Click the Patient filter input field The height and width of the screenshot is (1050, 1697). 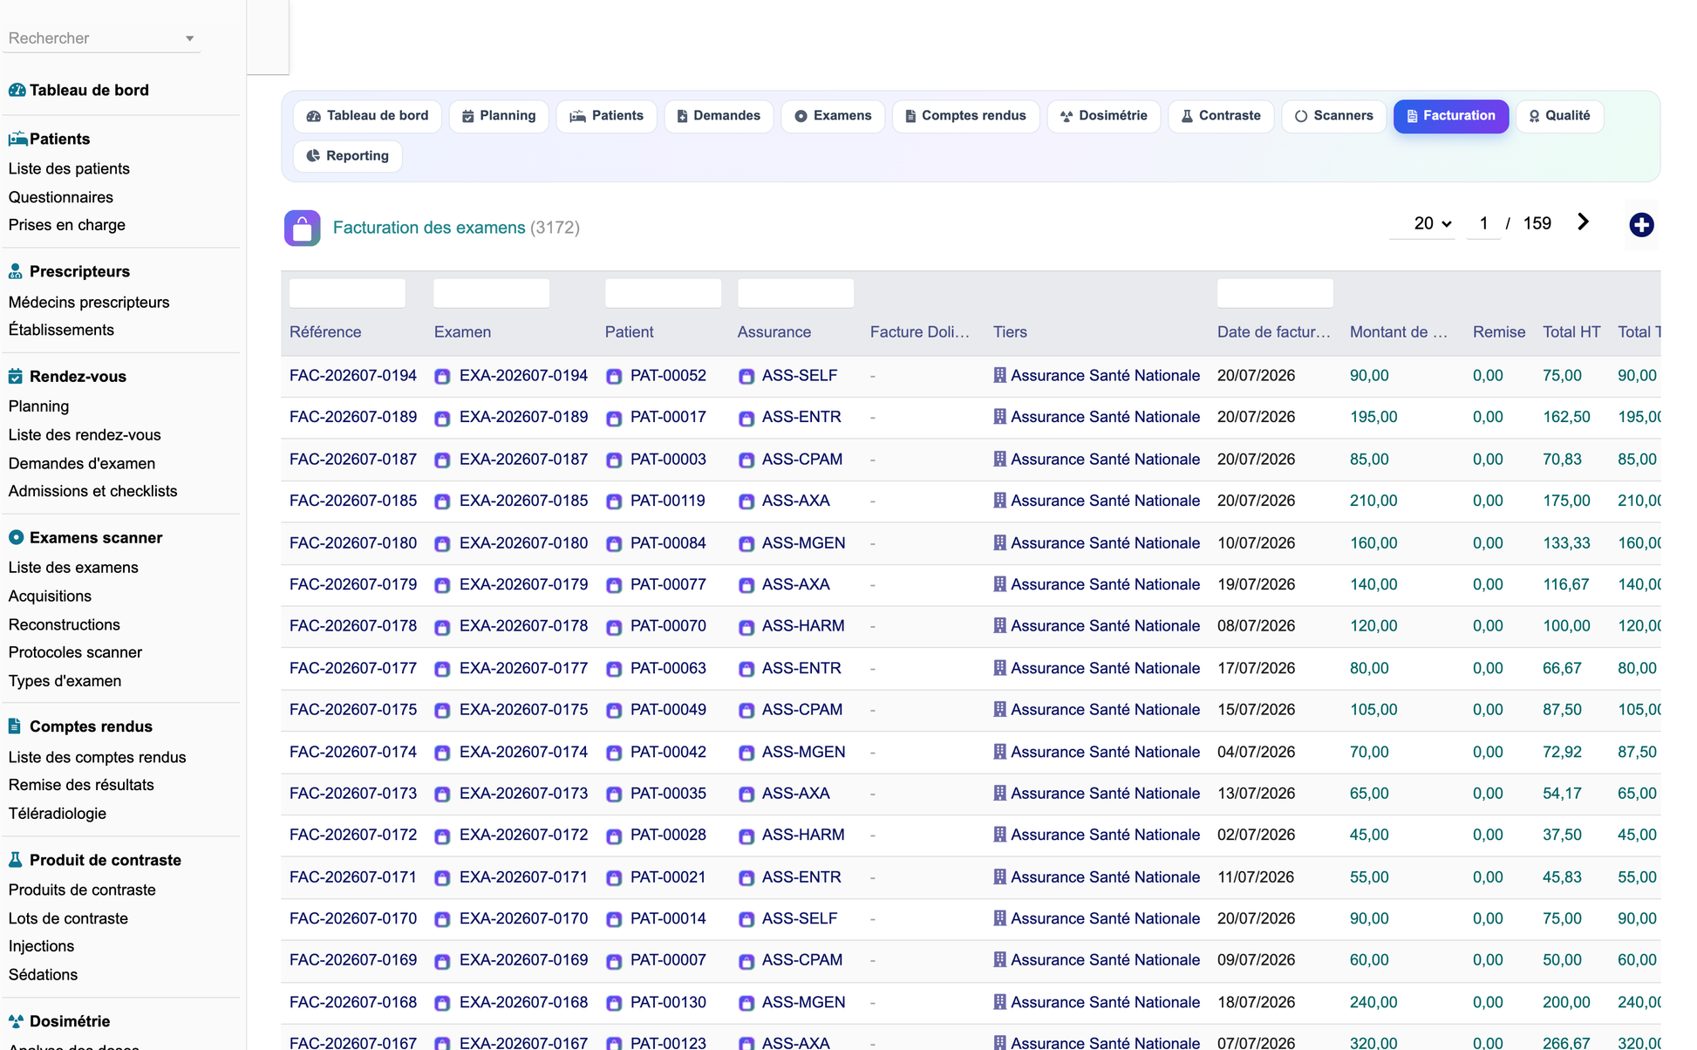(663, 293)
